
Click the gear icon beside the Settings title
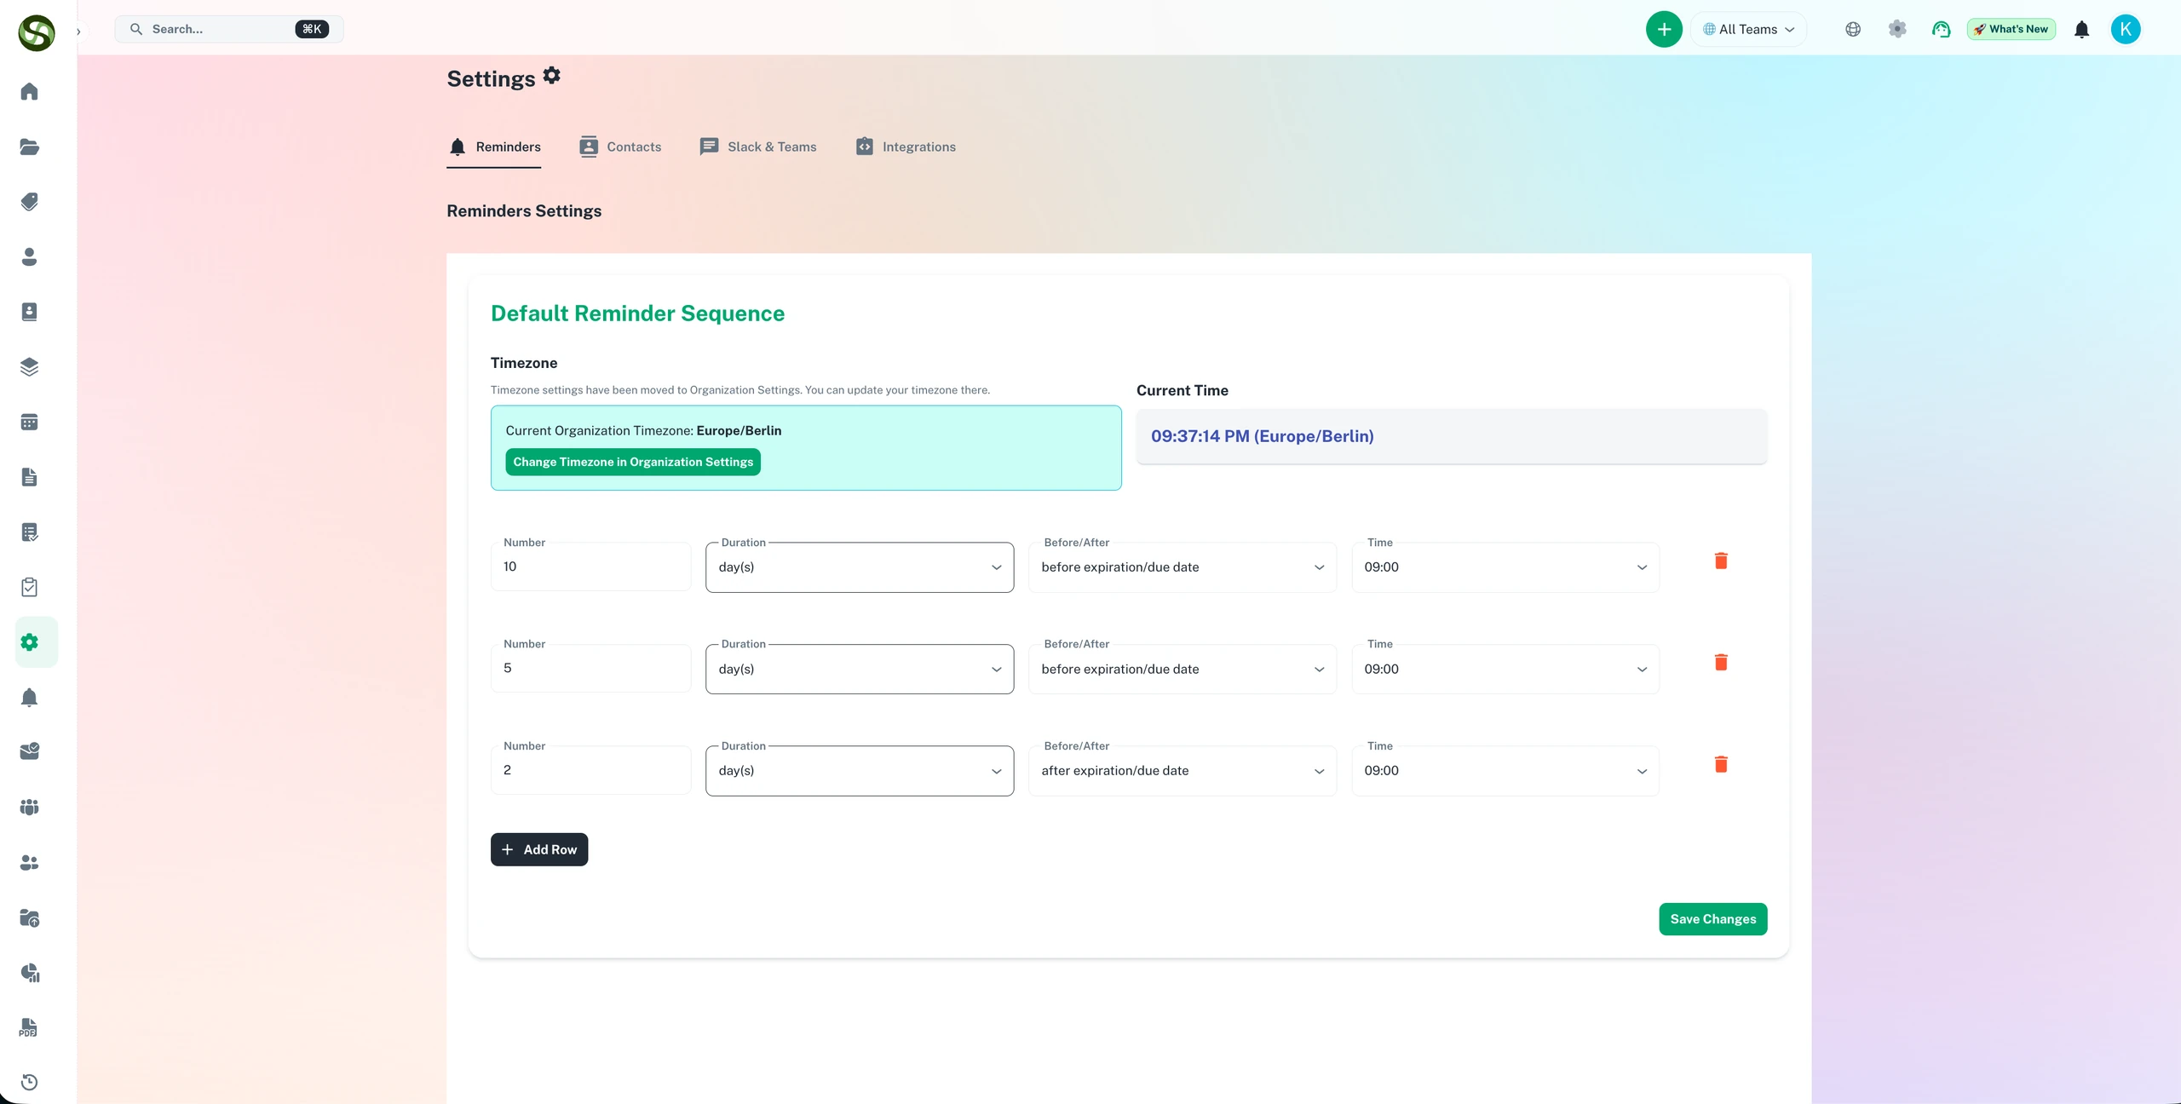click(x=552, y=76)
